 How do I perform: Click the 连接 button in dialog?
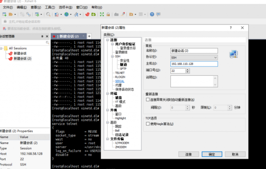pos(188,154)
